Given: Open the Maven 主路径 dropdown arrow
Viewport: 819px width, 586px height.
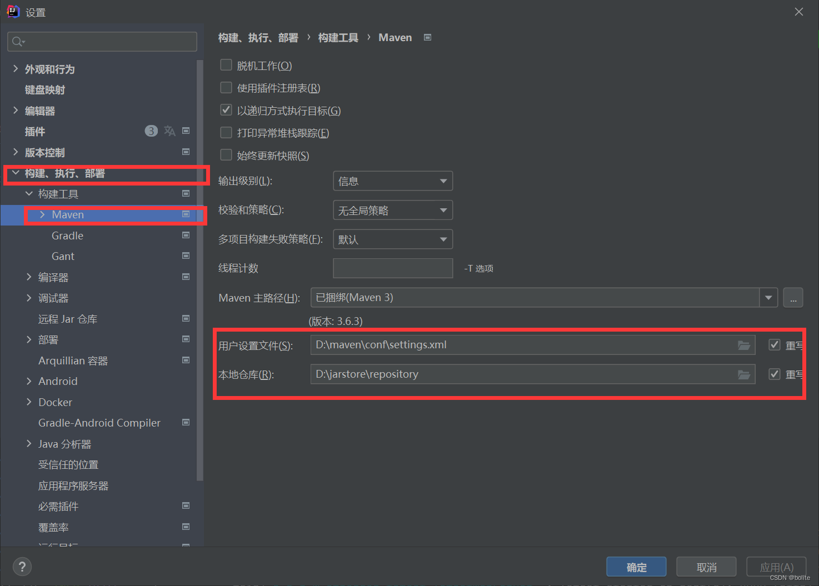Looking at the screenshot, I should (x=768, y=298).
